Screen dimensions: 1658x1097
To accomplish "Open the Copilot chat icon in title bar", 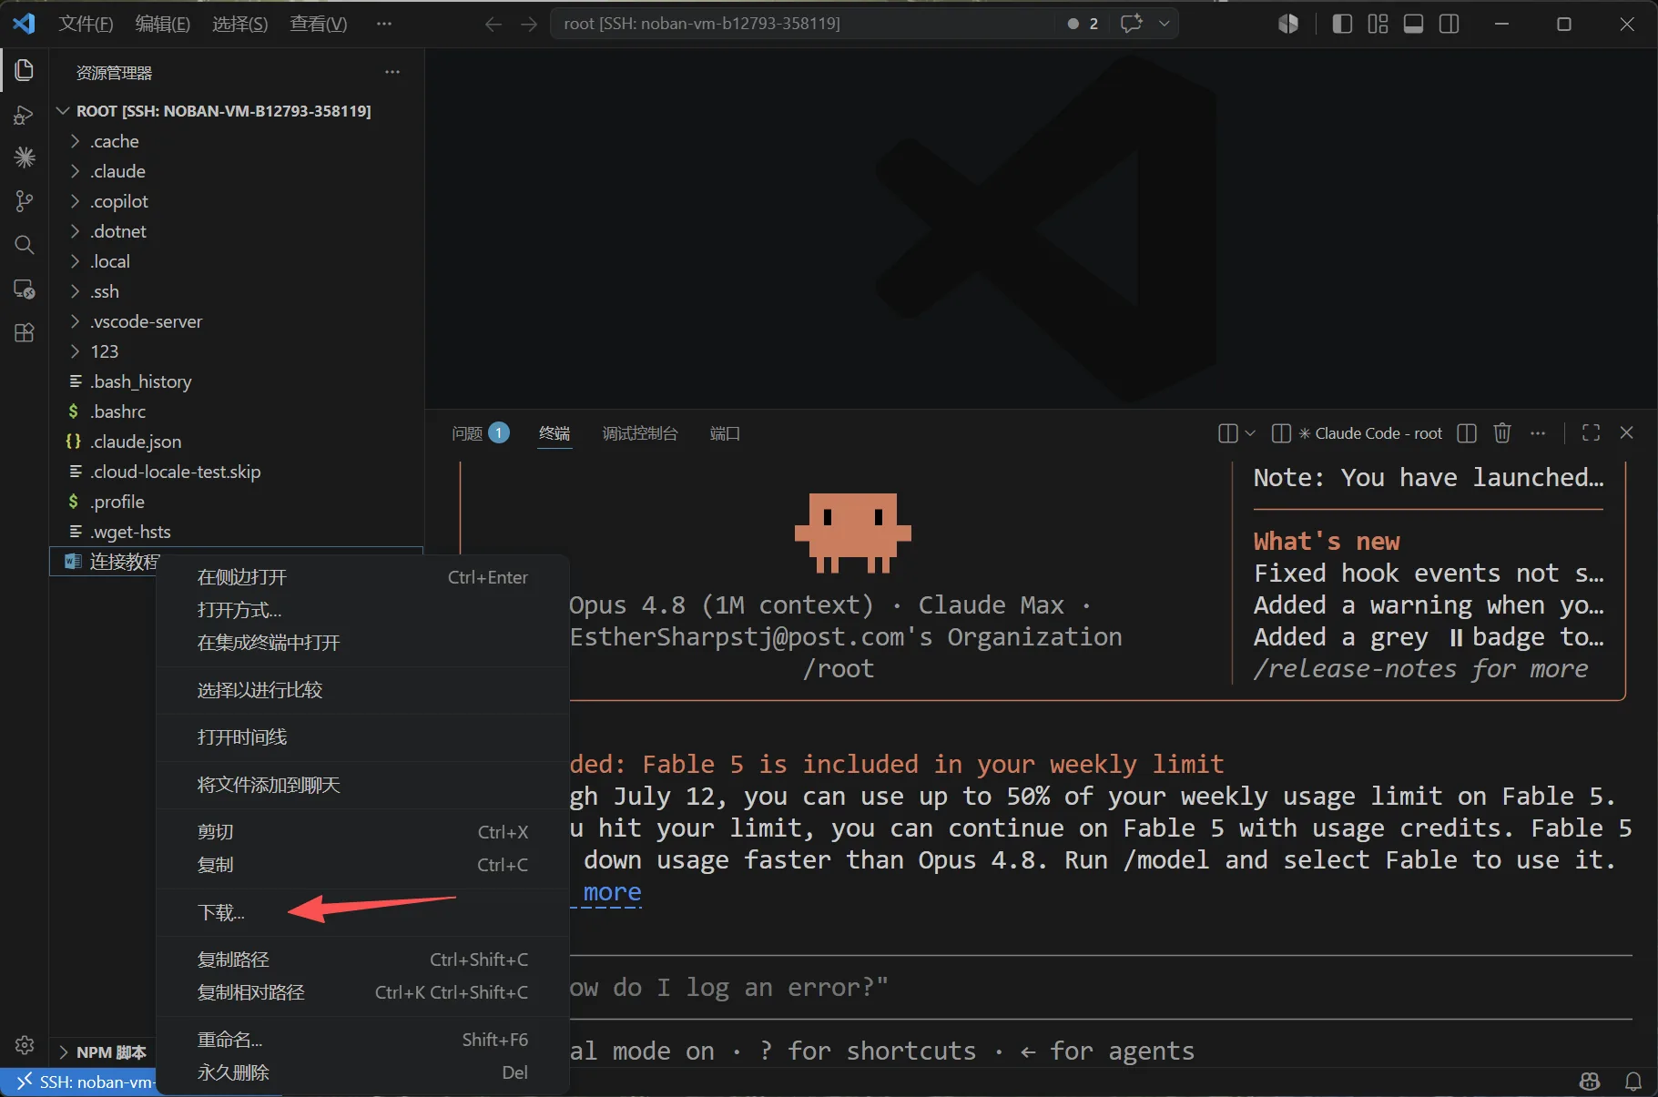I will 1132,24.
